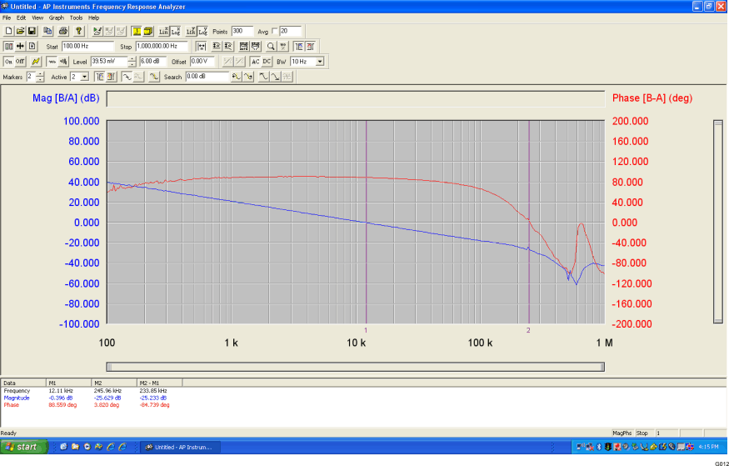
Task: Select AC coupling button
Action: coord(255,62)
